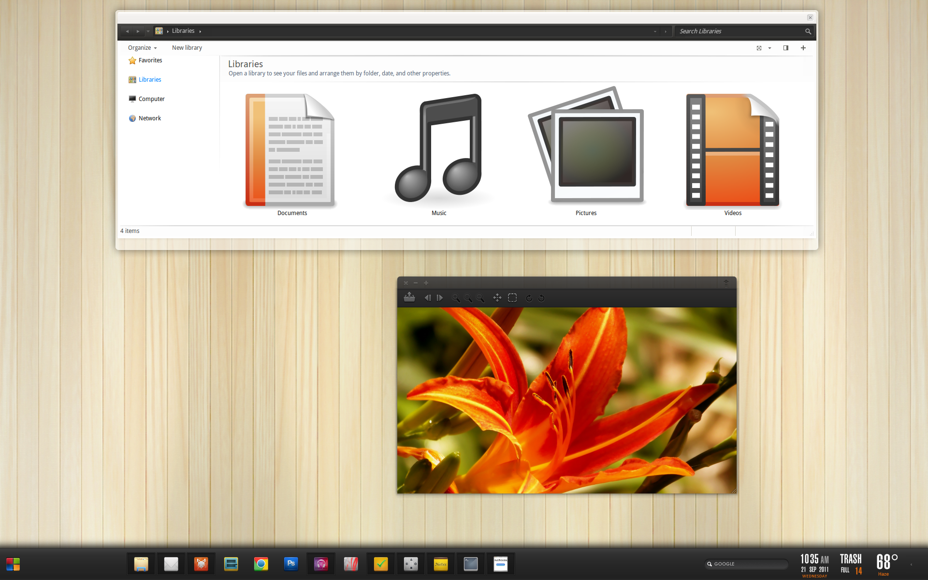Viewport: 928px width, 580px height.
Task: Expand the change view options arrow
Action: tap(770, 48)
